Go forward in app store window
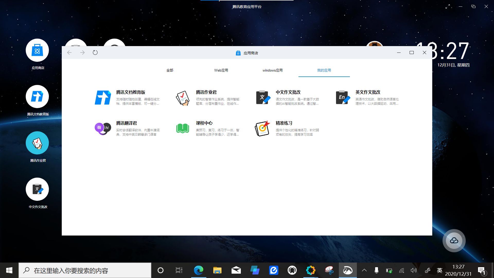This screenshot has height=278, width=494. pos(82,53)
